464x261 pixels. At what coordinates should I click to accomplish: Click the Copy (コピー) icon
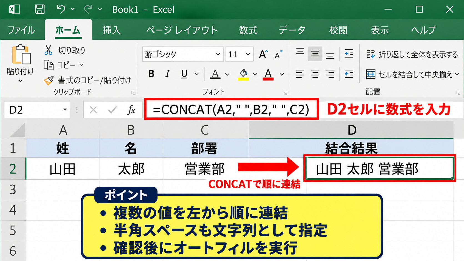49,65
